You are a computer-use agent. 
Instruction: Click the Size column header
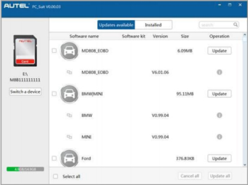click(x=185, y=36)
